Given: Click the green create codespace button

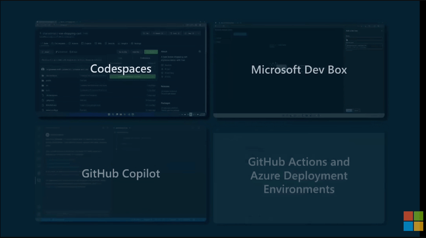Looking at the screenshot, I should pyautogui.click(x=133, y=77).
